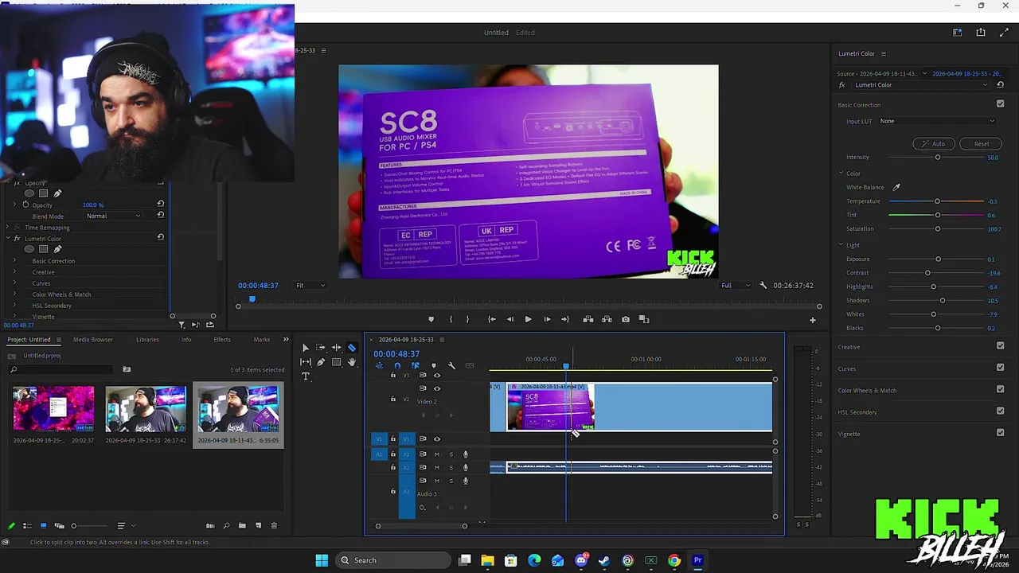Viewport: 1019px width, 573px height.
Task: Adjust the Saturation slider
Action: click(936, 229)
